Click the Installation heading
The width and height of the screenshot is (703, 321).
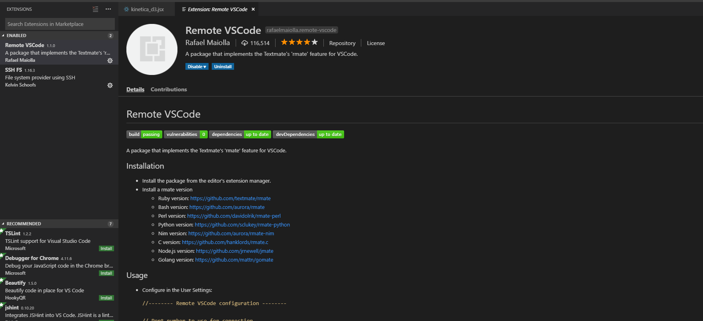145,166
